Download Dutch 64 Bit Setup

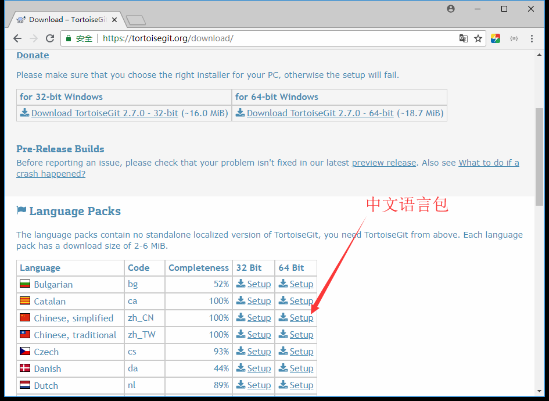point(301,385)
